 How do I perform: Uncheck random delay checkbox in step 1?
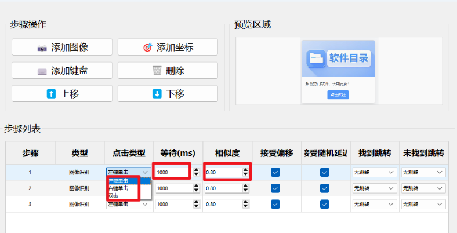point(325,172)
